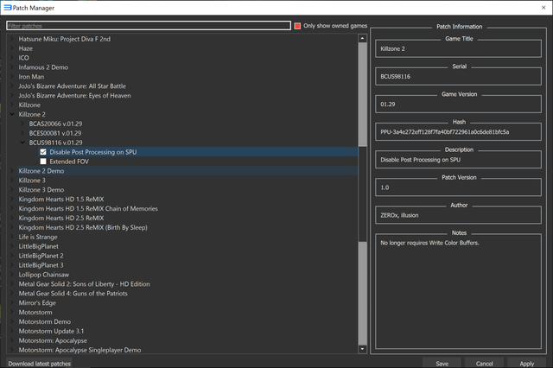Click the scrollbar down arrow
Image resolution: width=553 pixels, height=368 pixels.
pyautogui.click(x=363, y=349)
